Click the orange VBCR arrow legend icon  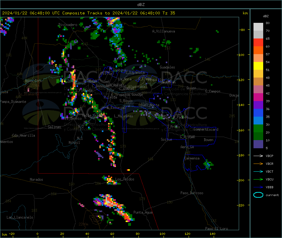pos(258,164)
